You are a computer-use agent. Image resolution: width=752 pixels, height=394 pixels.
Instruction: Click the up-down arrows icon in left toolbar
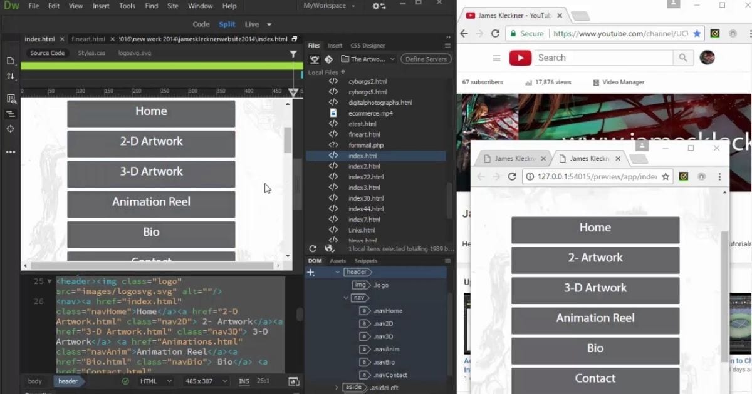(10, 76)
